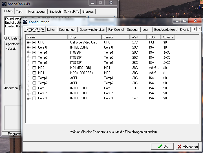203x153 pixels.
Task: Click the SpeedFan fan icon in Konfiguration title bar
Action: tap(25, 22)
